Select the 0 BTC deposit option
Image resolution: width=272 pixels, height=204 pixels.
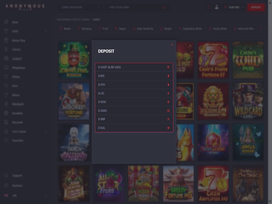click(x=134, y=76)
